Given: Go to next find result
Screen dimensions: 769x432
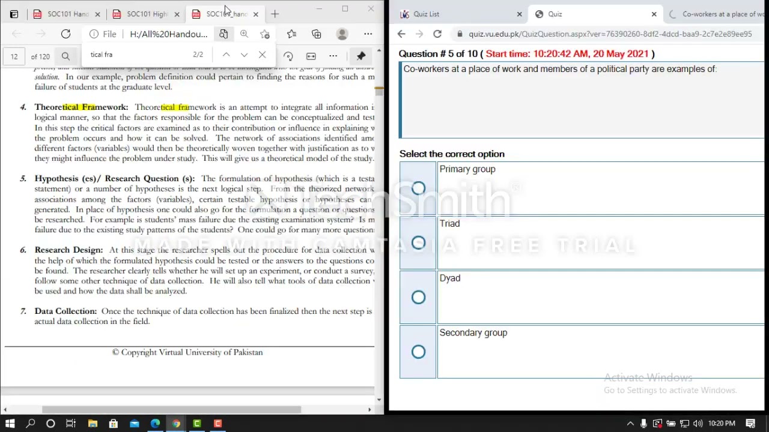Looking at the screenshot, I should pyautogui.click(x=244, y=55).
